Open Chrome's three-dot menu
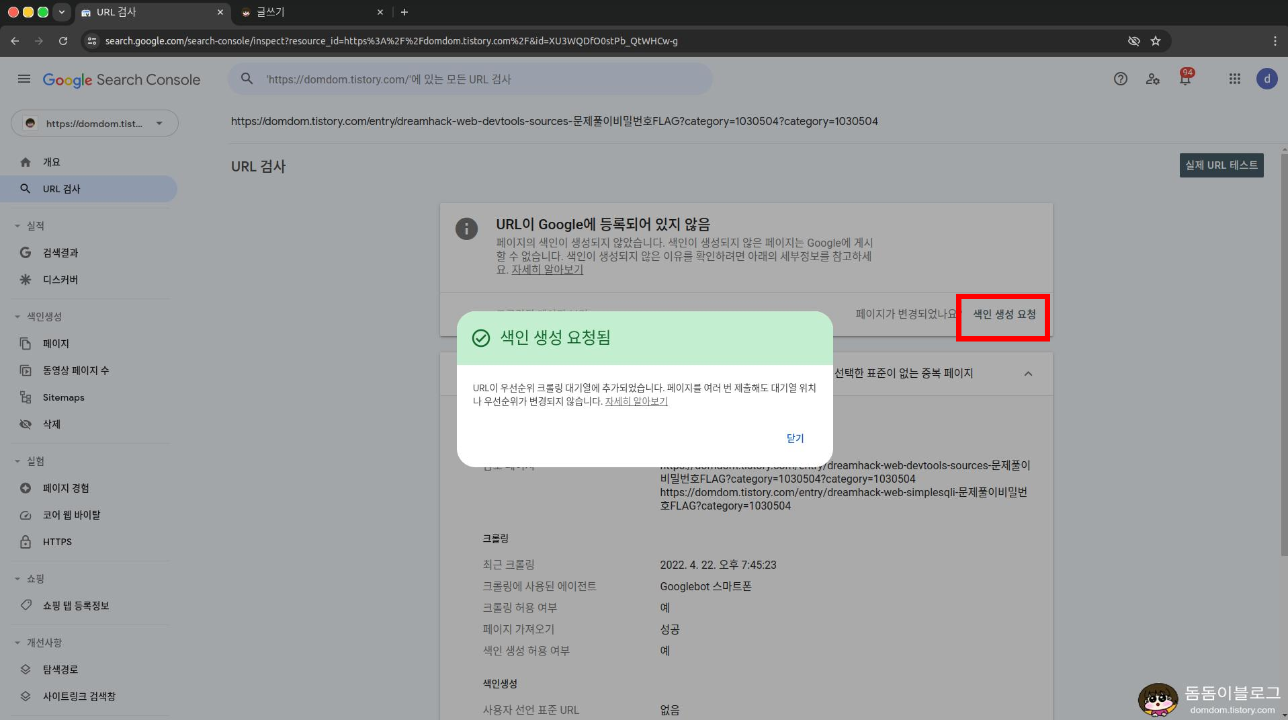 coord(1275,41)
